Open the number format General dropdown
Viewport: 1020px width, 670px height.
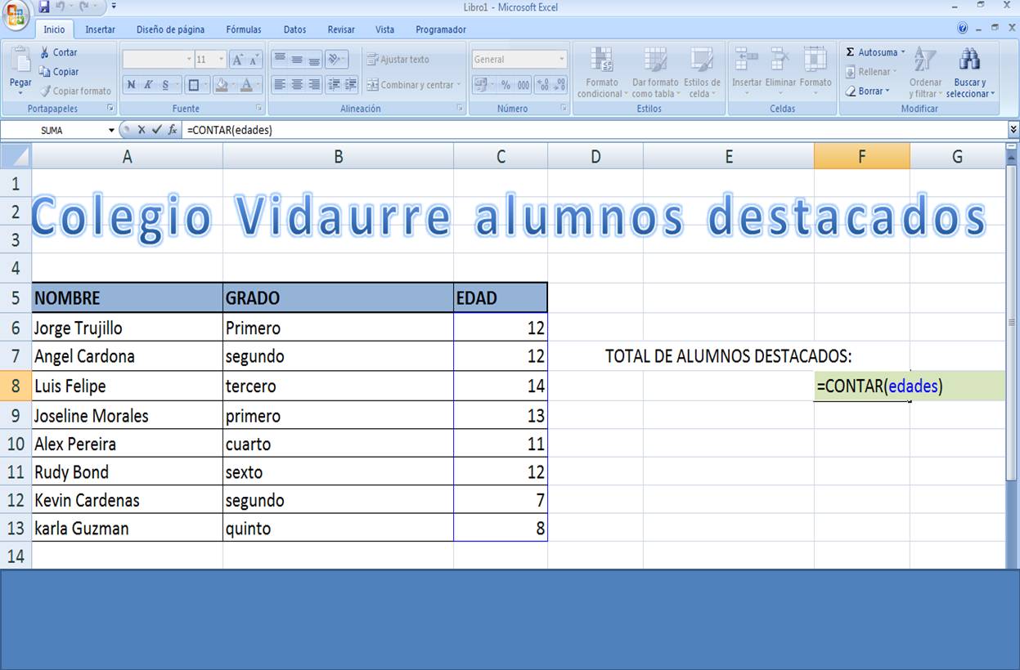tap(518, 58)
